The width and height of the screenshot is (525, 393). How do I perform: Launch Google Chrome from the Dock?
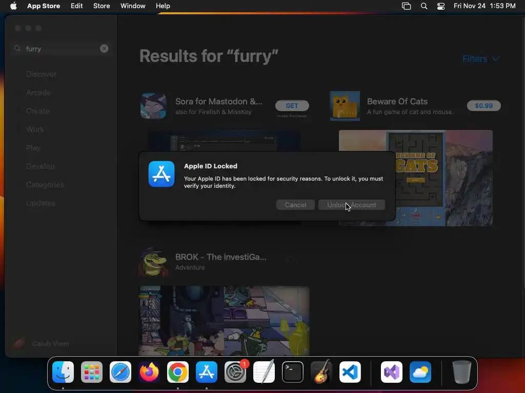click(x=178, y=372)
